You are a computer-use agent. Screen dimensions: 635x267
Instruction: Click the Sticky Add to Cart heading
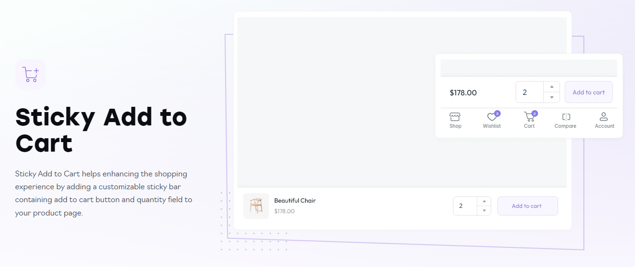point(101,130)
